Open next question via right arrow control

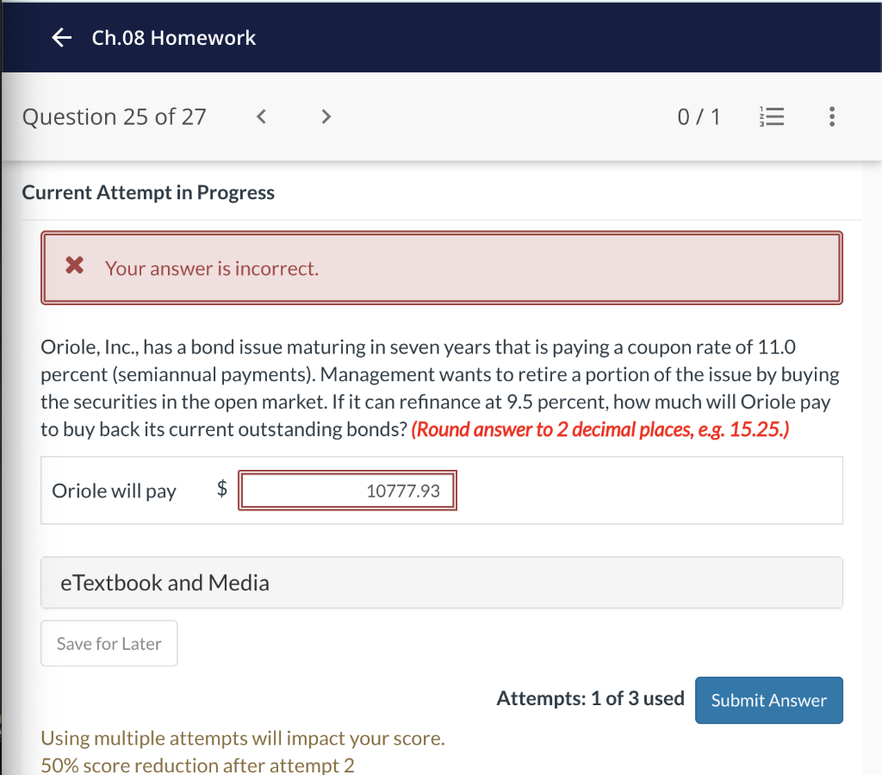tap(326, 116)
